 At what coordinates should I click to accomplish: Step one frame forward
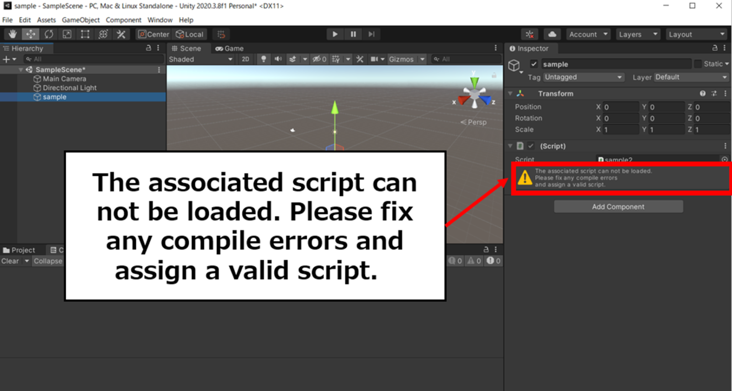coord(371,34)
